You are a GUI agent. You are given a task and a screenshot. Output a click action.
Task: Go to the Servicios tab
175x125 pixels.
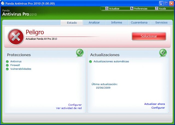[161, 23]
